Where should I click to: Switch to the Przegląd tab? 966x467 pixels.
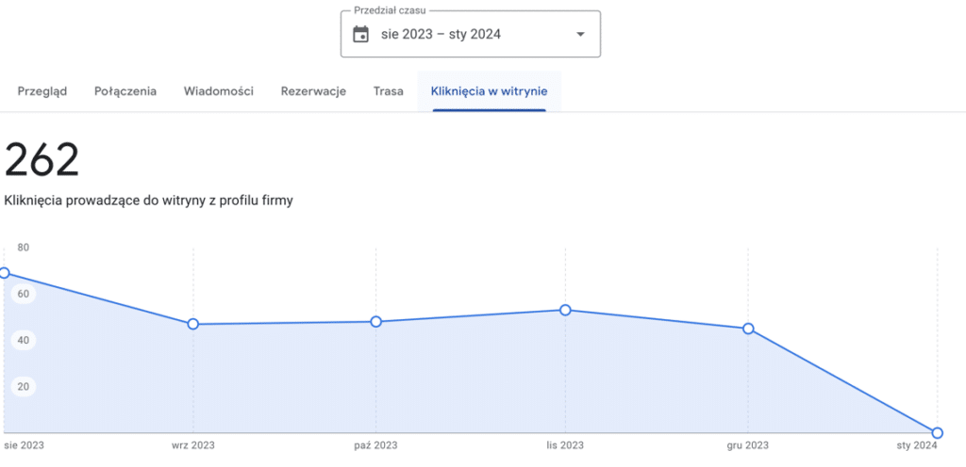point(42,91)
